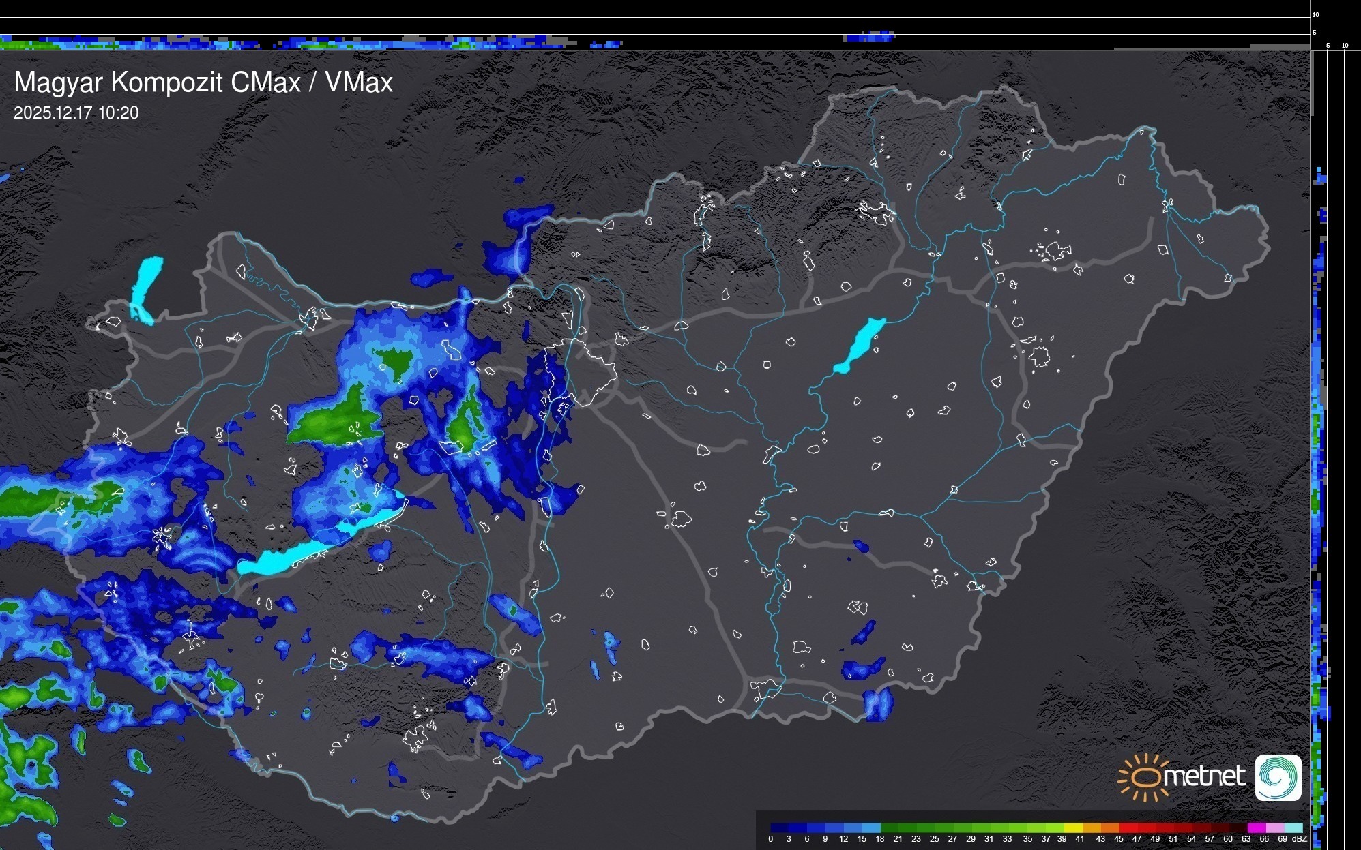Select the yellow 39 dBZ legend swatch

click(x=1073, y=828)
